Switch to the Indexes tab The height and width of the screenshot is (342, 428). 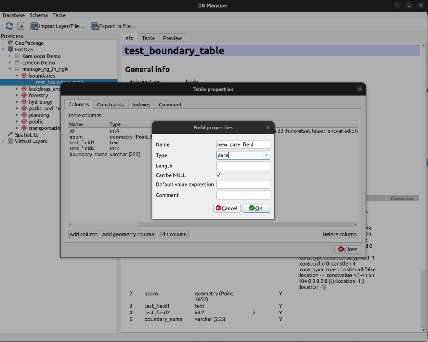(x=141, y=104)
